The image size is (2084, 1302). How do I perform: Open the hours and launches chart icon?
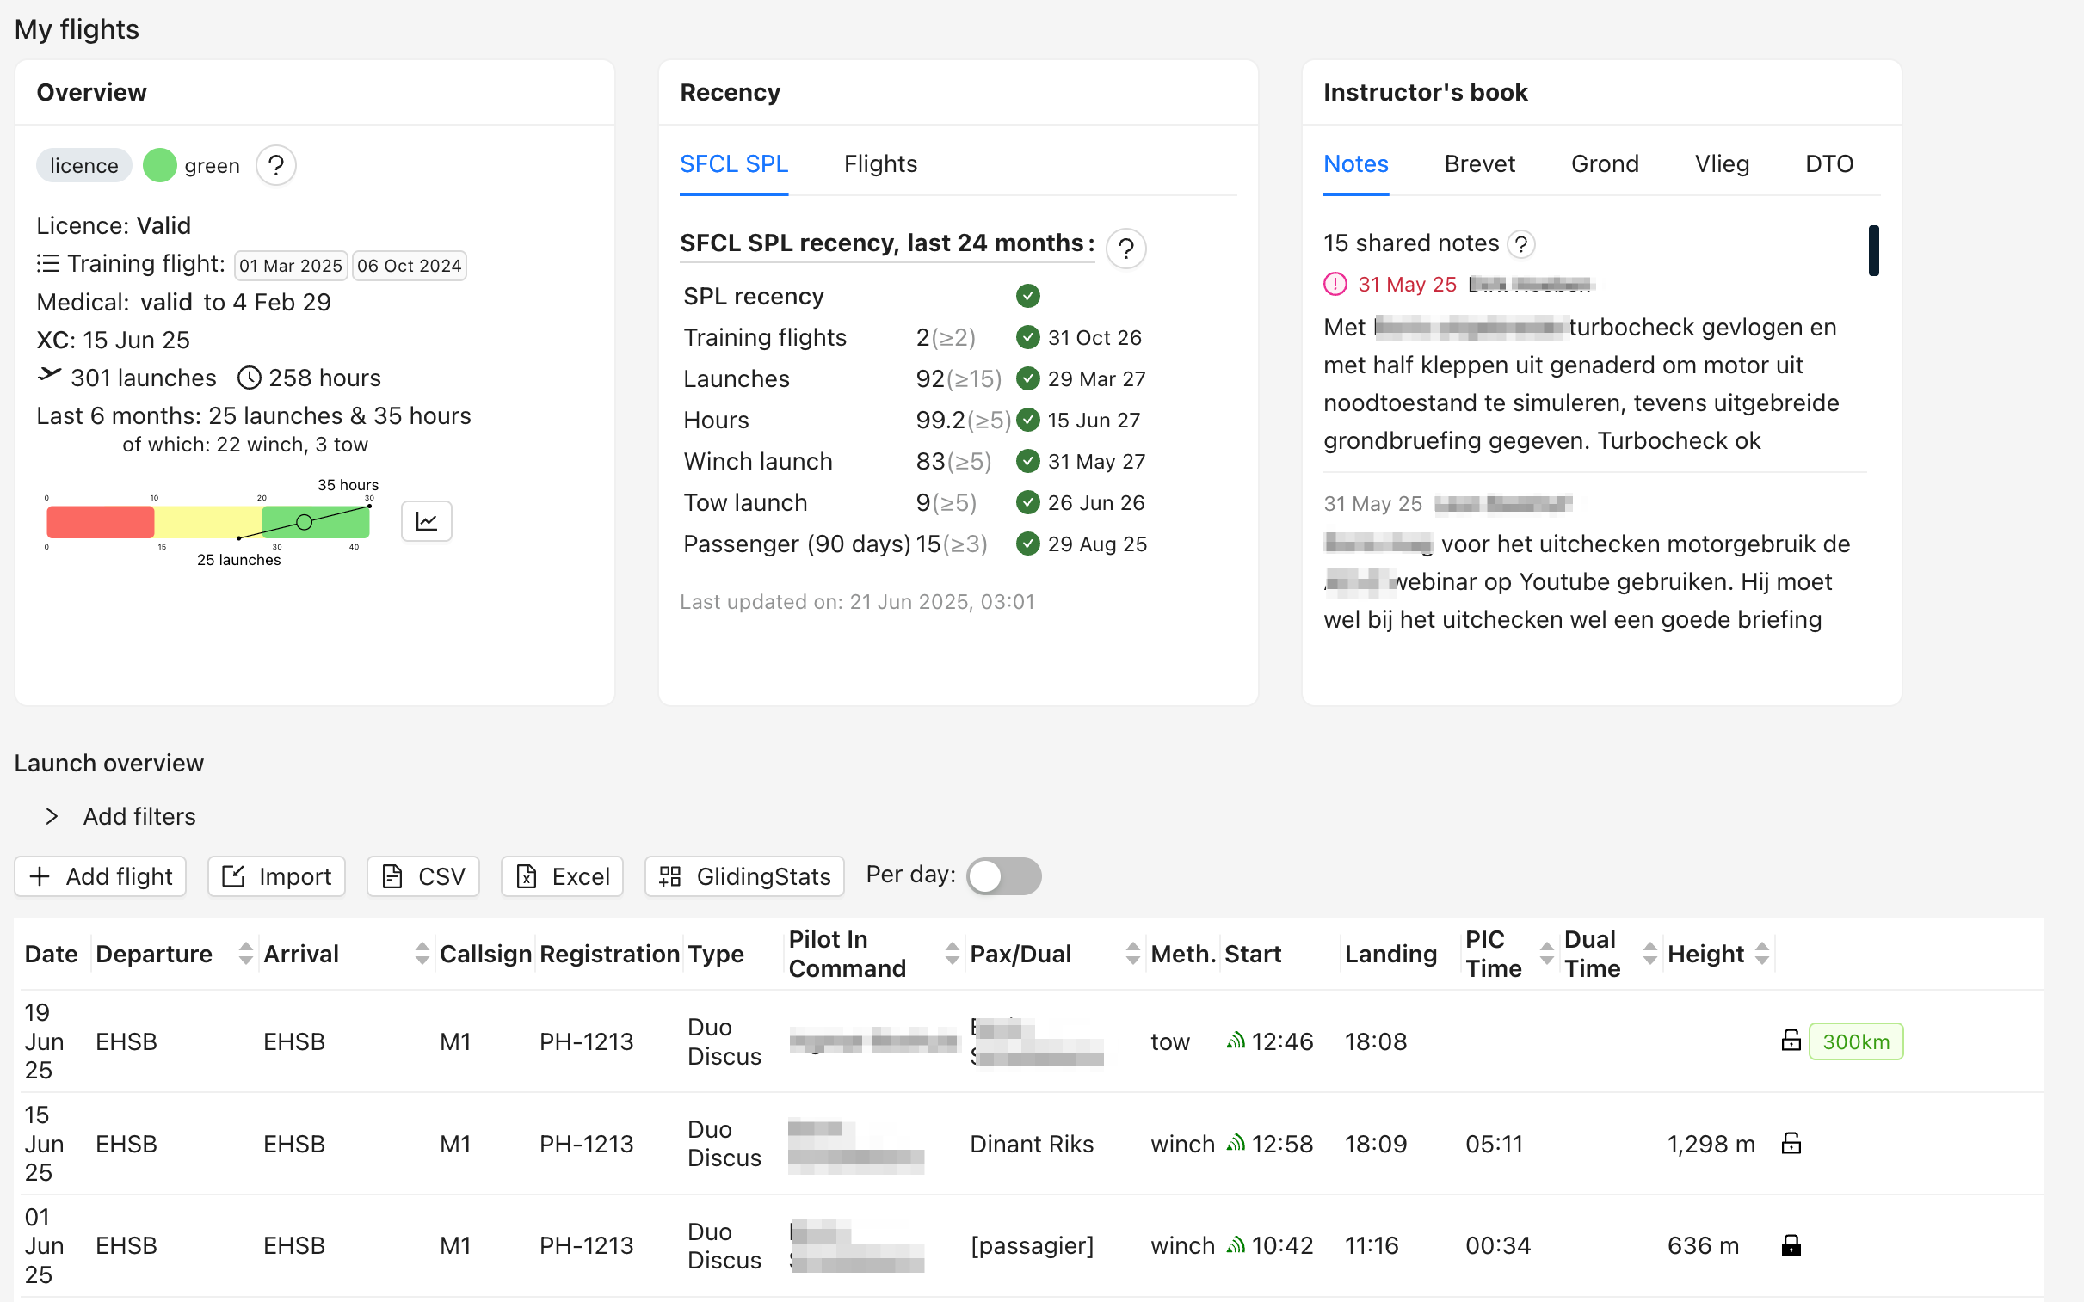[427, 521]
